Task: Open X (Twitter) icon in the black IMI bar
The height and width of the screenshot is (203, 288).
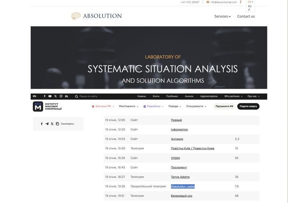Action: 55,96
